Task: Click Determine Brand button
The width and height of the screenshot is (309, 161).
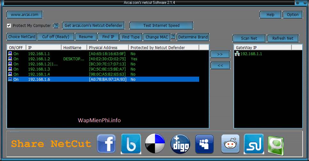Action: (193, 37)
